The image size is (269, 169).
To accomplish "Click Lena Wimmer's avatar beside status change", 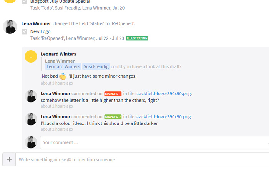I will [x=10, y=27].
